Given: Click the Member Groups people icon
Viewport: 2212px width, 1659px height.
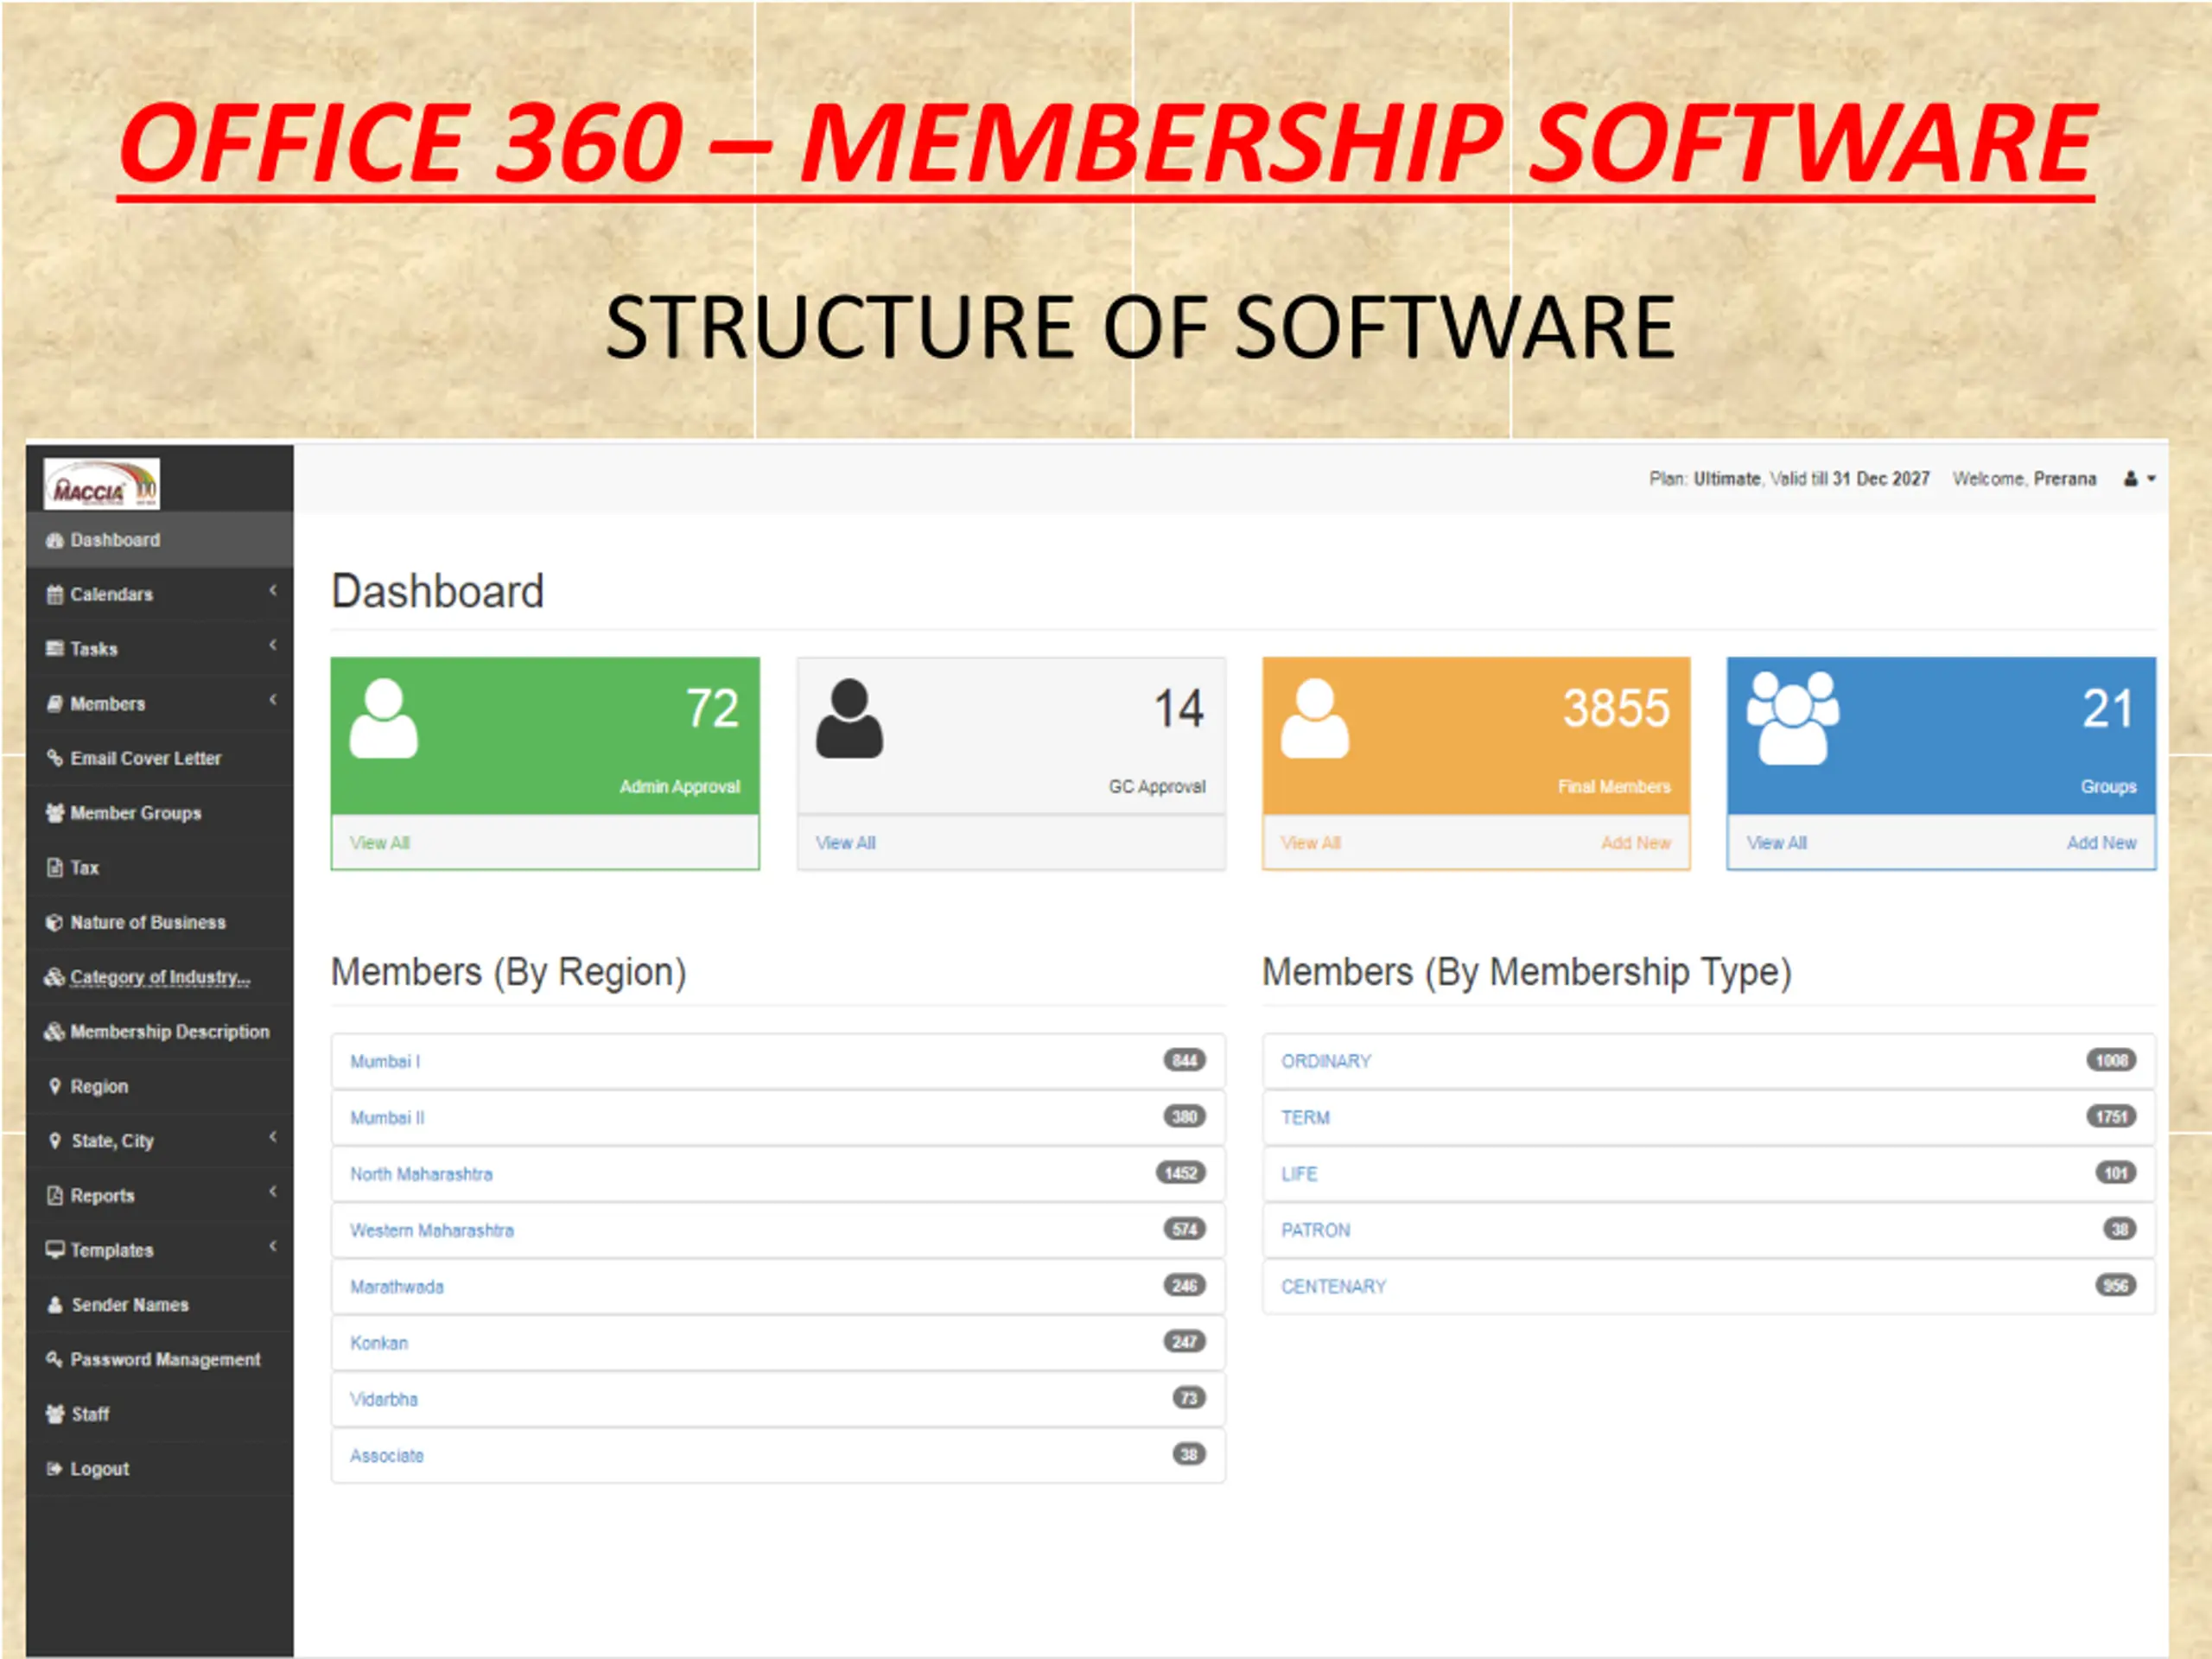Looking at the screenshot, I should pyautogui.click(x=55, y=813).
